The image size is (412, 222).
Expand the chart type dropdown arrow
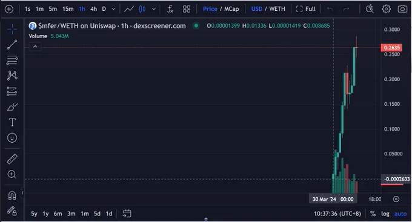tap(154, 9)
